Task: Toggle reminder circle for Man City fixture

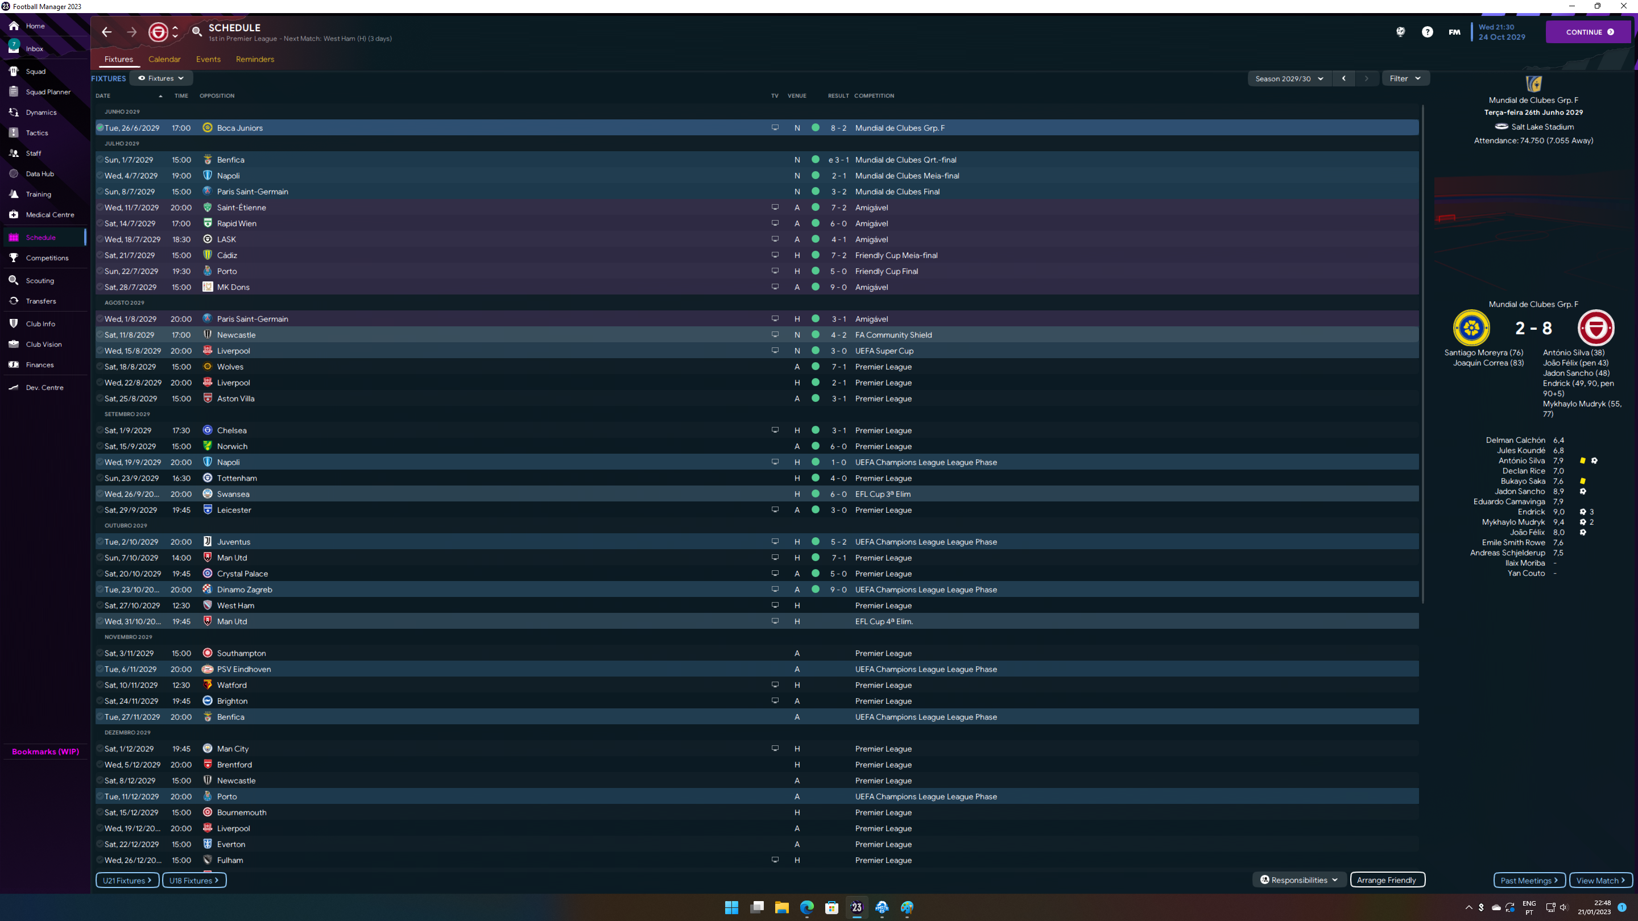Action: 100,749
